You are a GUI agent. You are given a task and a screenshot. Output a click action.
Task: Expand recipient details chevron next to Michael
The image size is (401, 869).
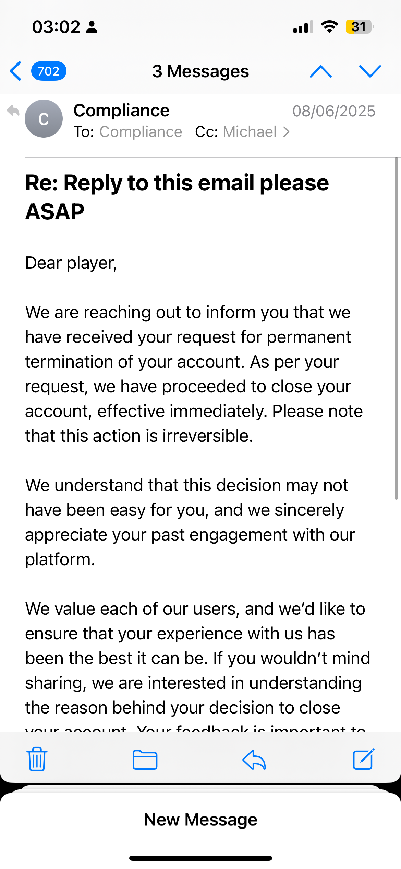pyautogui.click(x=287, y=132)
